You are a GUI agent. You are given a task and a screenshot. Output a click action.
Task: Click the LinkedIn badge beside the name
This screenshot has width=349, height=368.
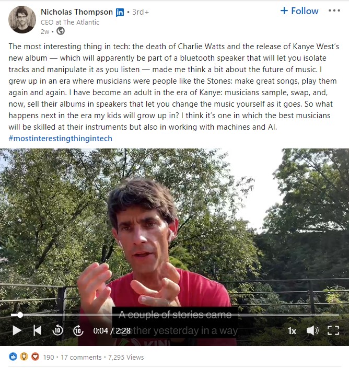click(x=120, y=12)
